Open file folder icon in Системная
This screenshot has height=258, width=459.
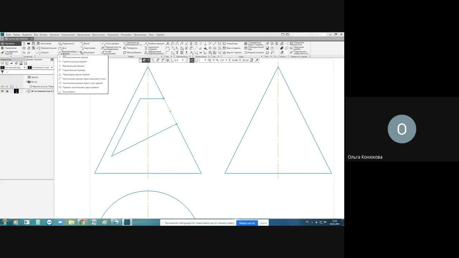29,43
